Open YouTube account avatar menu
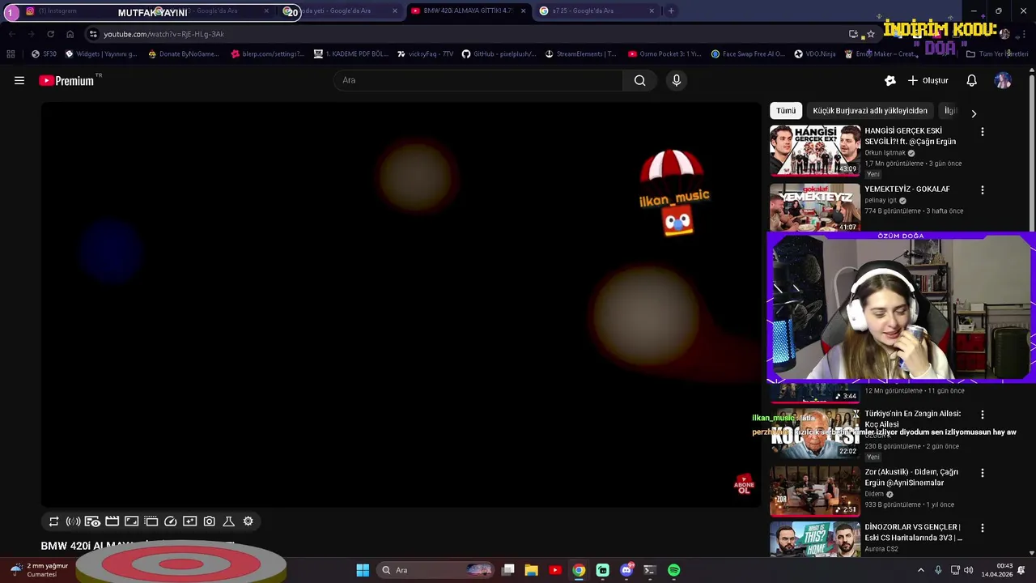 click(x=1003, y=80)
